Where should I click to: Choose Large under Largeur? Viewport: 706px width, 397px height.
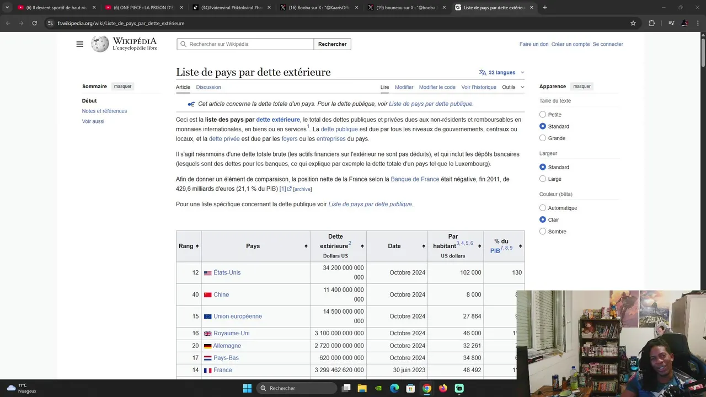point(543,179)
